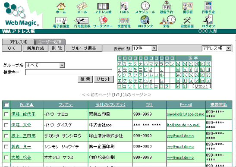236x167 pixels.
Task: Click the ログオフ logoff icon
Action: pyautogui.click(x=208, y=22)
